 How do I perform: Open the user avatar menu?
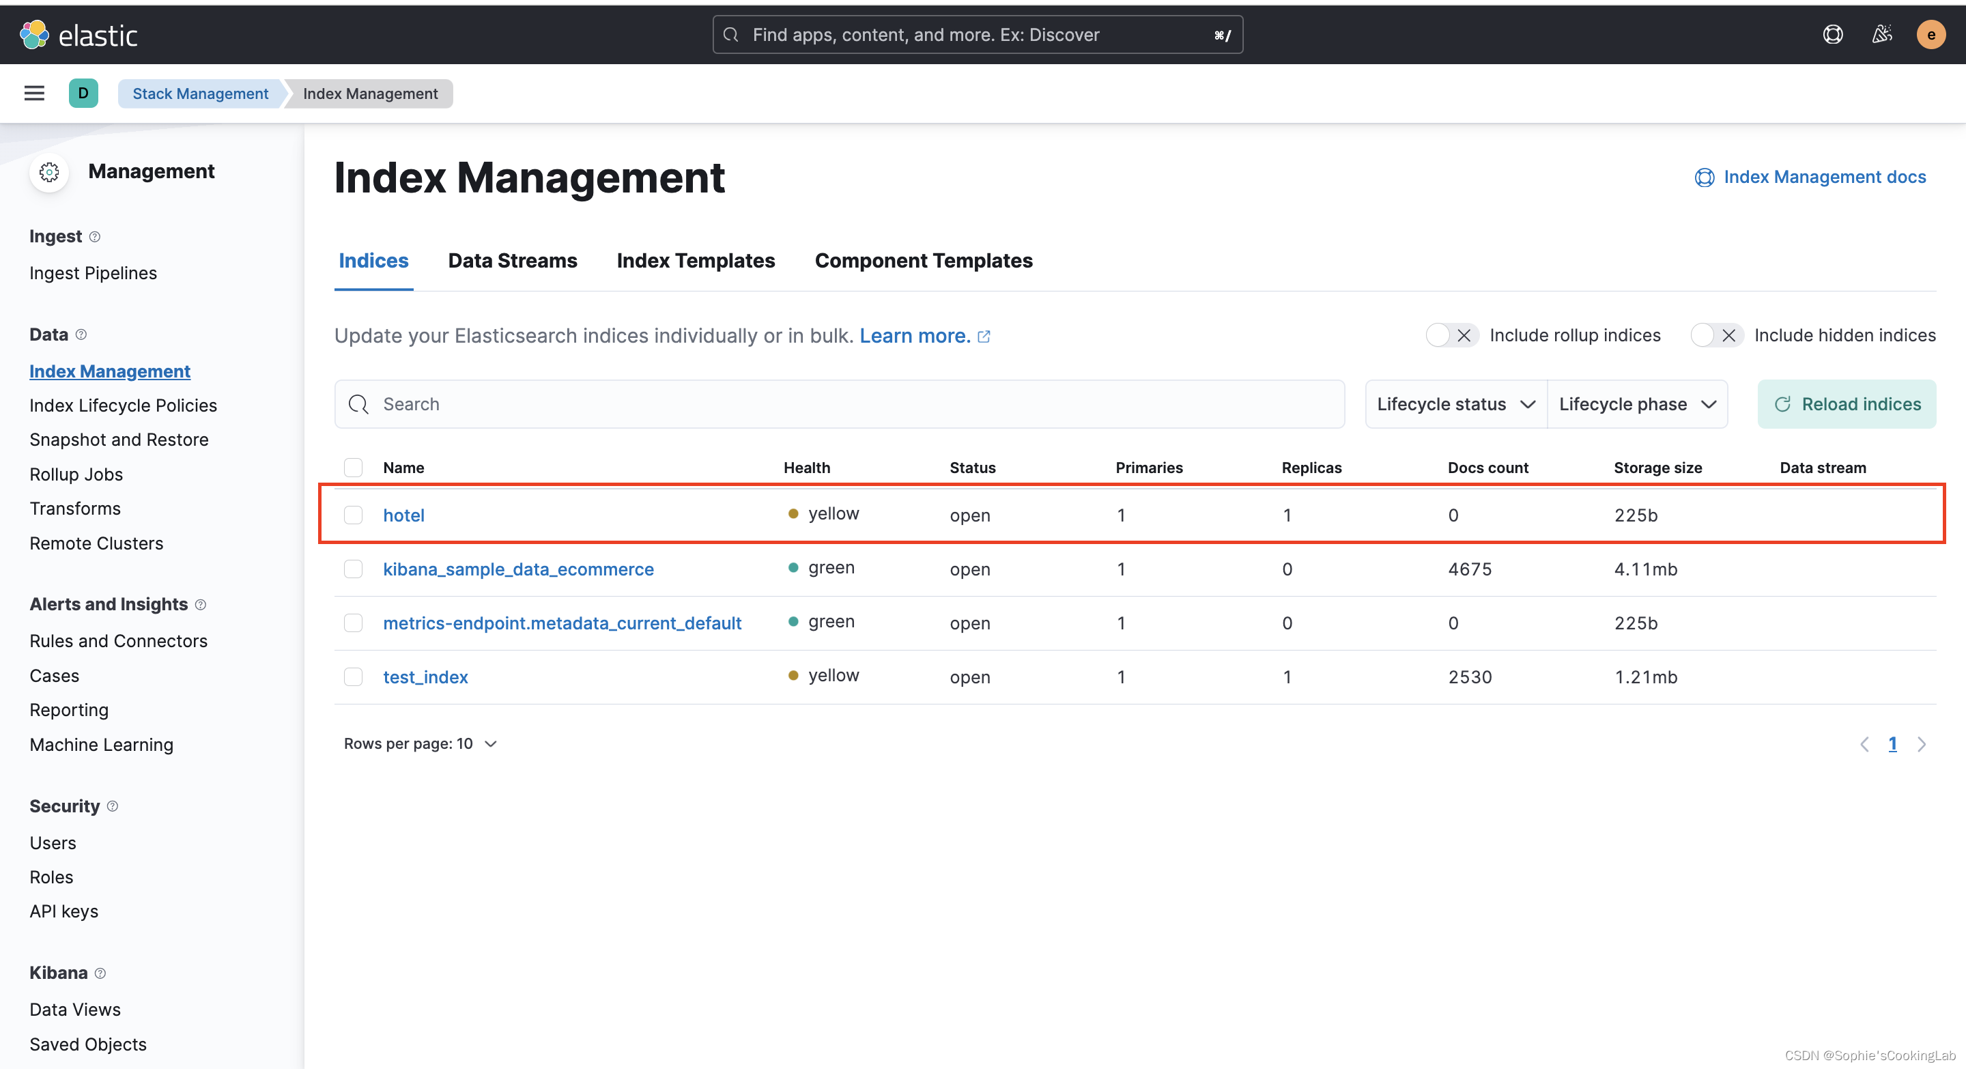[1931, 34]
